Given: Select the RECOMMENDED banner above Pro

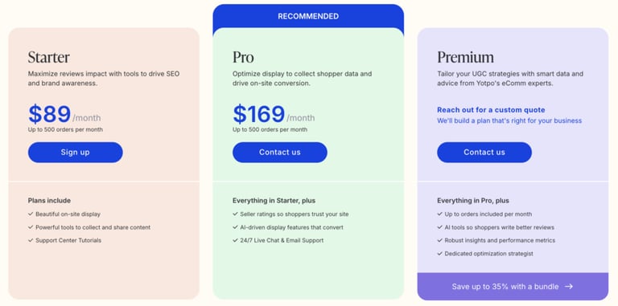Looking at the screenshot, I should [x=308, y=16].
